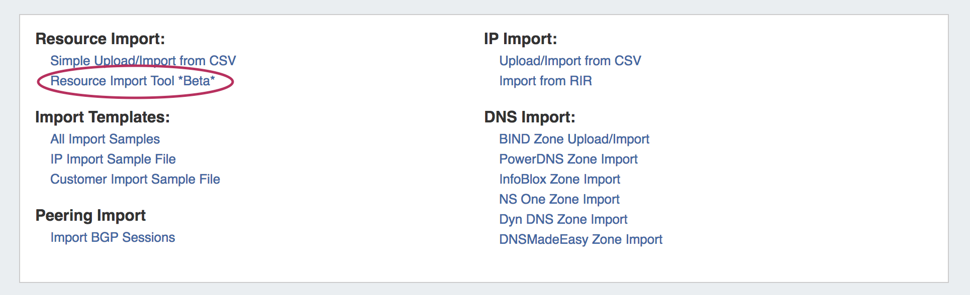Click the DNS Import section heading
970x295 pixels.
529,117
